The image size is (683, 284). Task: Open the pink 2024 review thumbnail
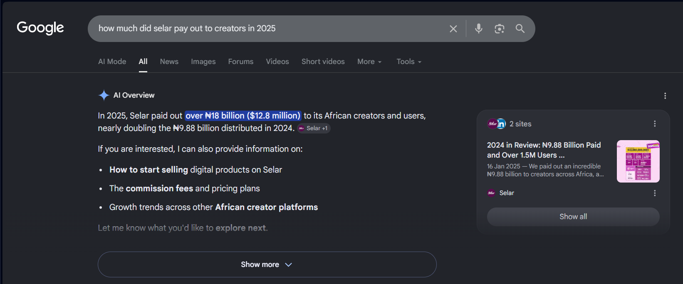pyautogui.click(x=638, y=161)
